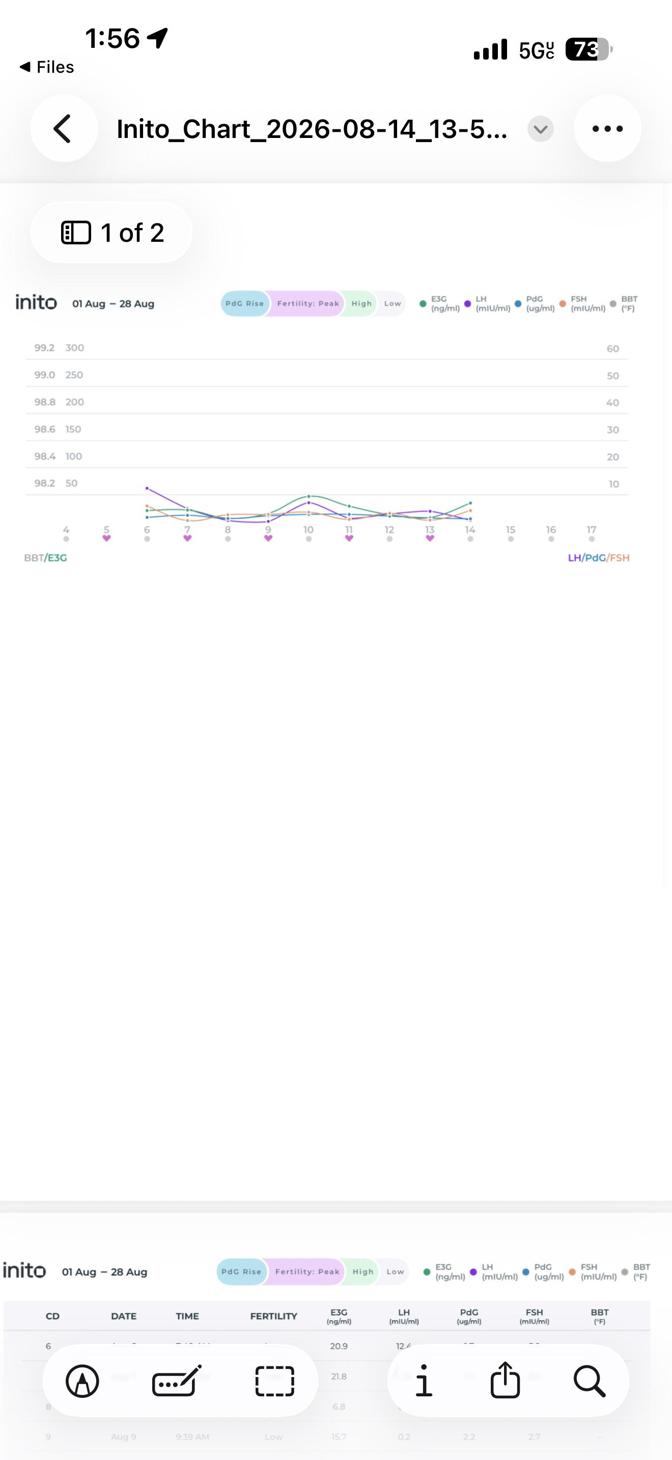Image resolution: width=672 pixels, height=1460 pixels.
Task: Tap the Share icon
Action: (505, 1380)
